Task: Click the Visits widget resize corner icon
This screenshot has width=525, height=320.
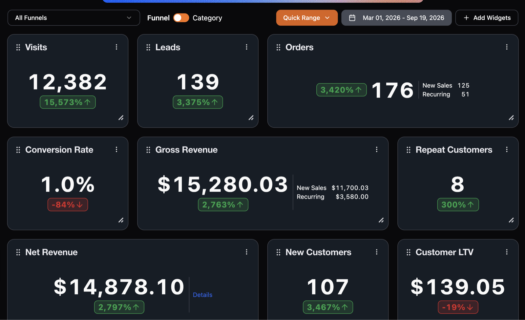Action: click(121, 118)
